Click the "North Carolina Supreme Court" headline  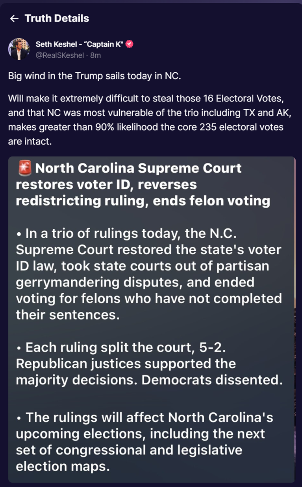click(x=138, y=169)
